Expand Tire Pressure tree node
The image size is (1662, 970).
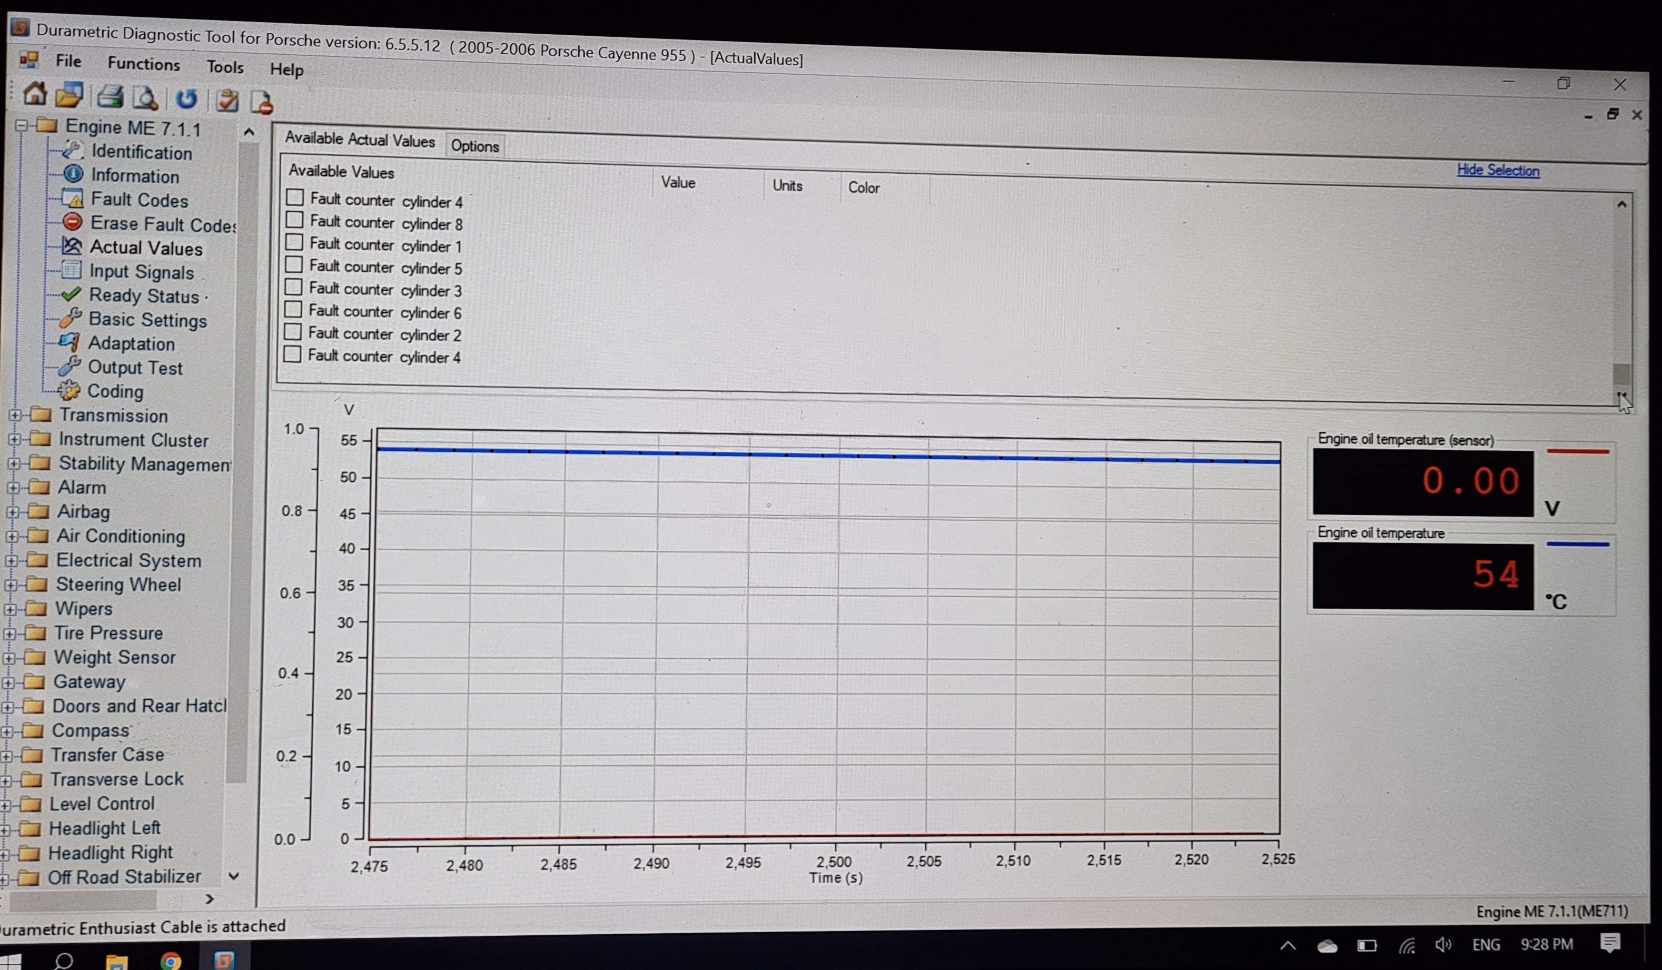coord(10,633)
